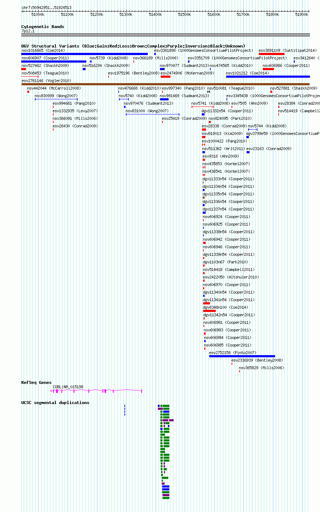Click esv7505 (Ahn2009) label

click(x=250, y=103)
